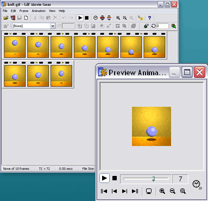208x201 pixels.
Task: Open the Edit menu
Action: (x=13, y=11)
